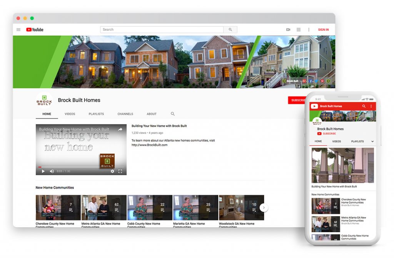This screenshot has width=394, height=258.
Task: Tap Cobb County New Home text on phone
Action: [355, 237]
